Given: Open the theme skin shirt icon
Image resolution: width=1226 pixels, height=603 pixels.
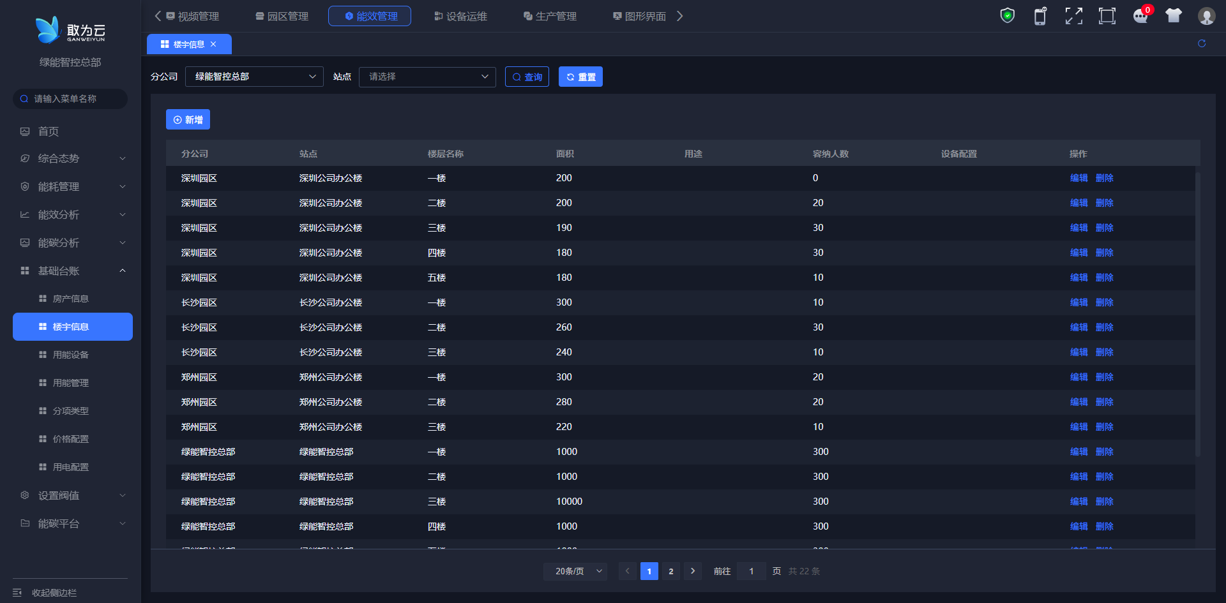Looking at the screenshot, I should coord(1173,16).
